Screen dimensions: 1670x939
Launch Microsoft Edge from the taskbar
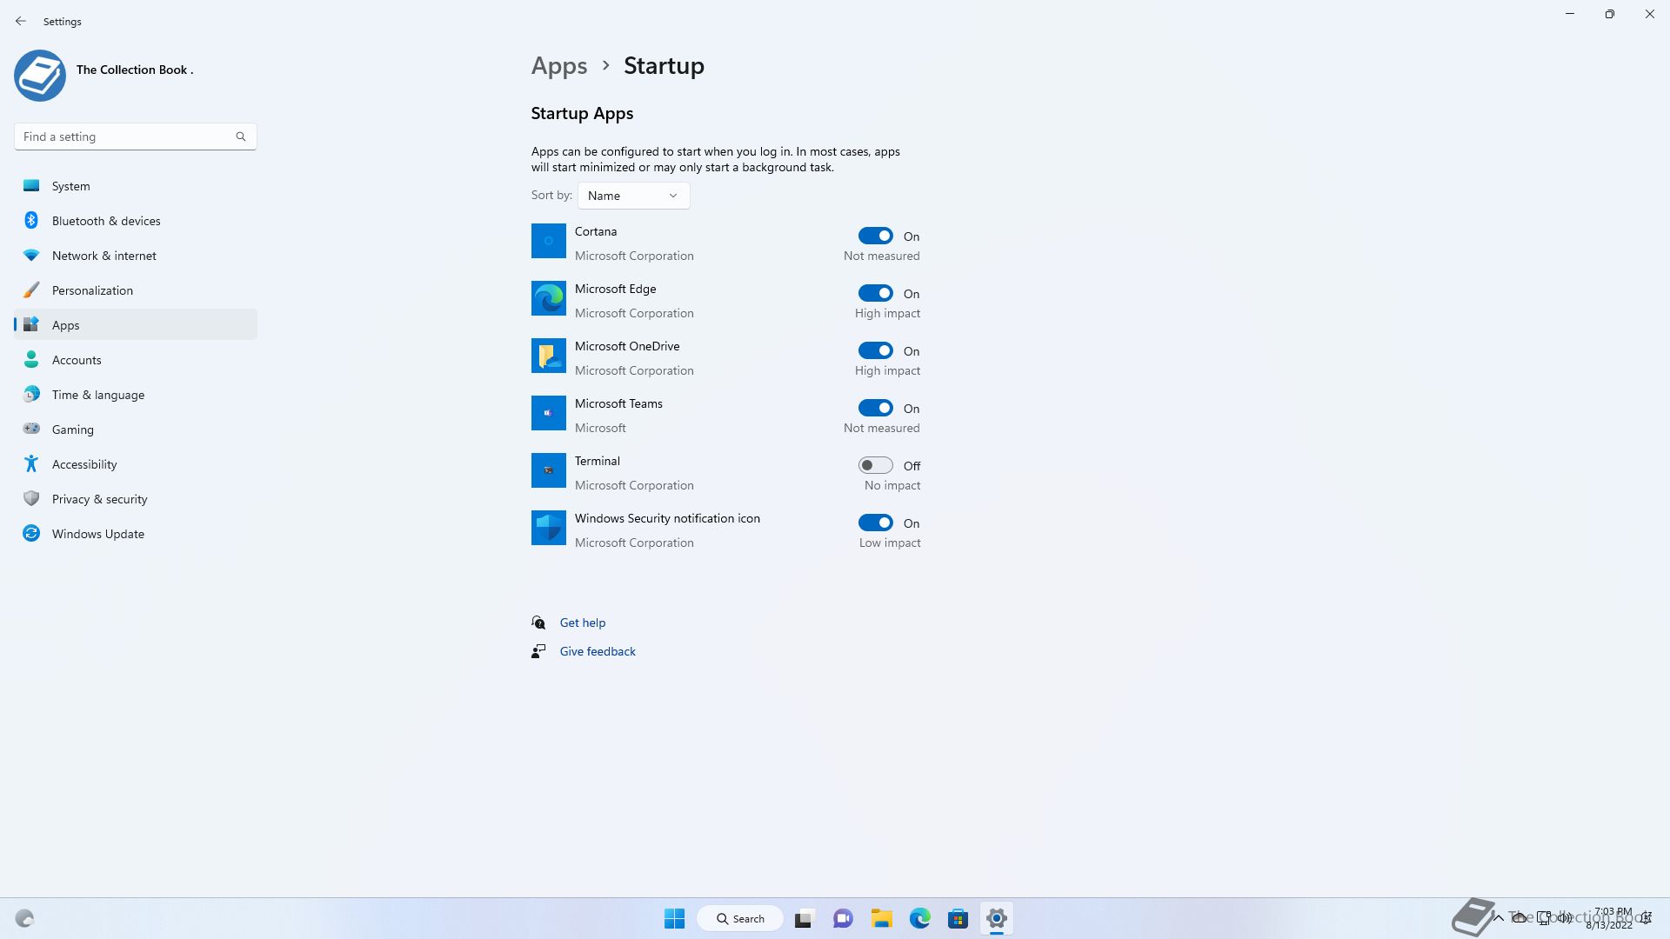pos(920,918)
